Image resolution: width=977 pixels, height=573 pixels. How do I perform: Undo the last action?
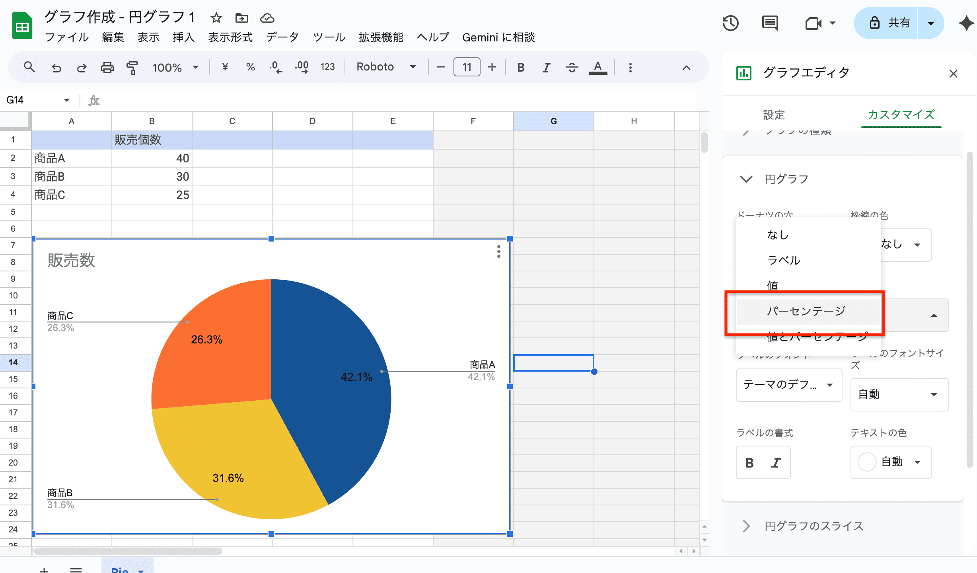point(56,67)
